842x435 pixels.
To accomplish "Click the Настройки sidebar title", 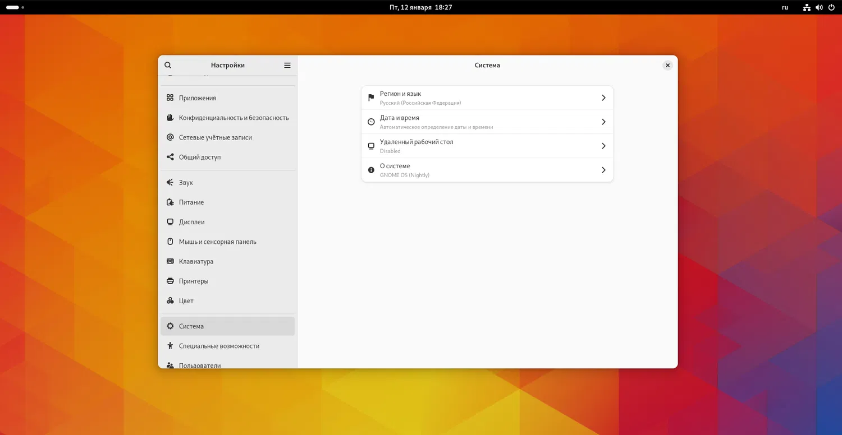I will 228,65.
